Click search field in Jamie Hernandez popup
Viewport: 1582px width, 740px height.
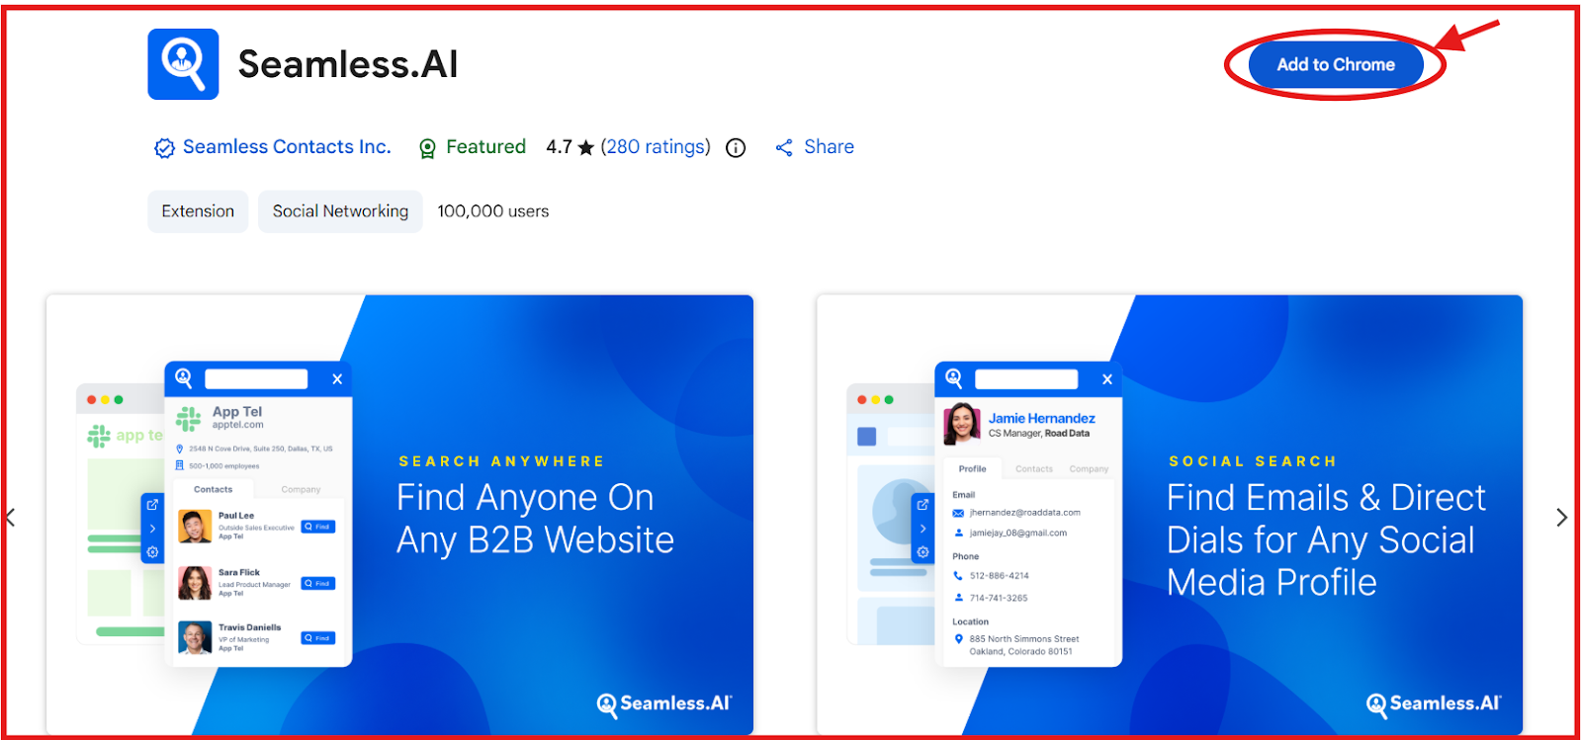[x=1026, y=379]
